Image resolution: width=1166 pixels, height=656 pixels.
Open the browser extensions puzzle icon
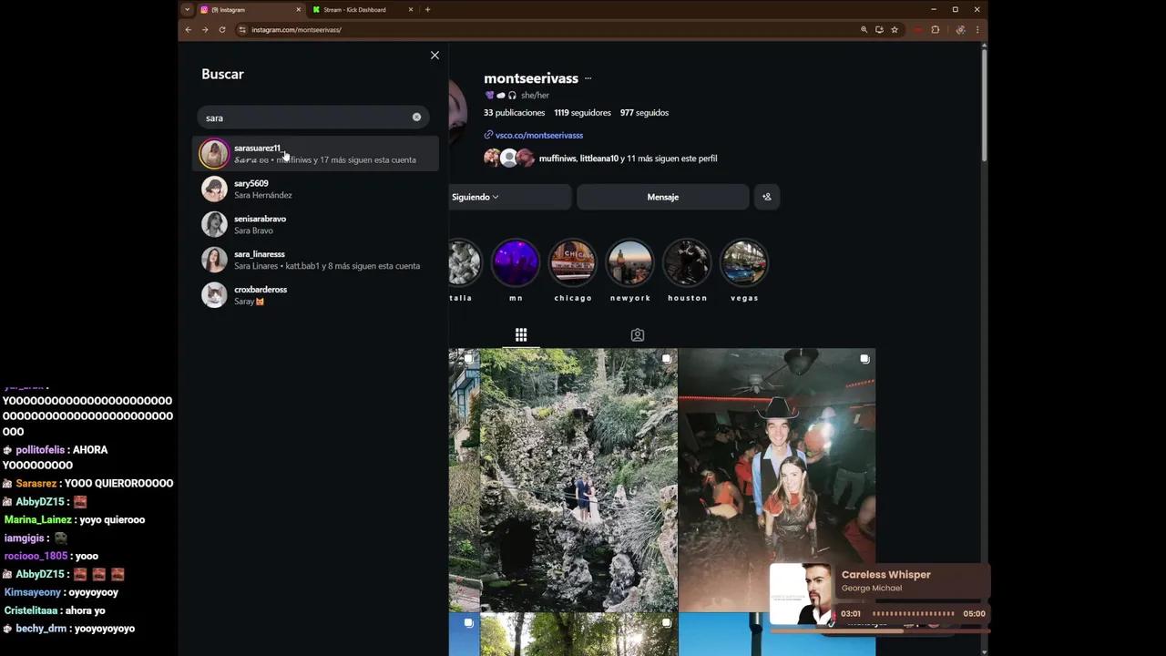pyautogui.click(x=935, y=30)
